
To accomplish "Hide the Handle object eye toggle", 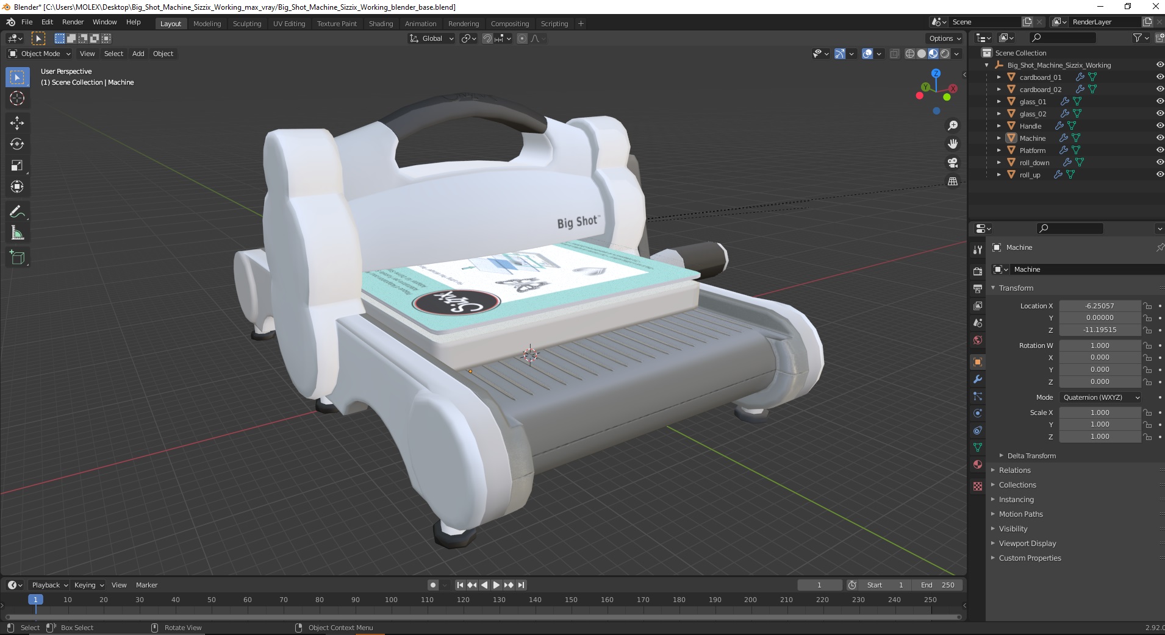I will pos(1160,126).
